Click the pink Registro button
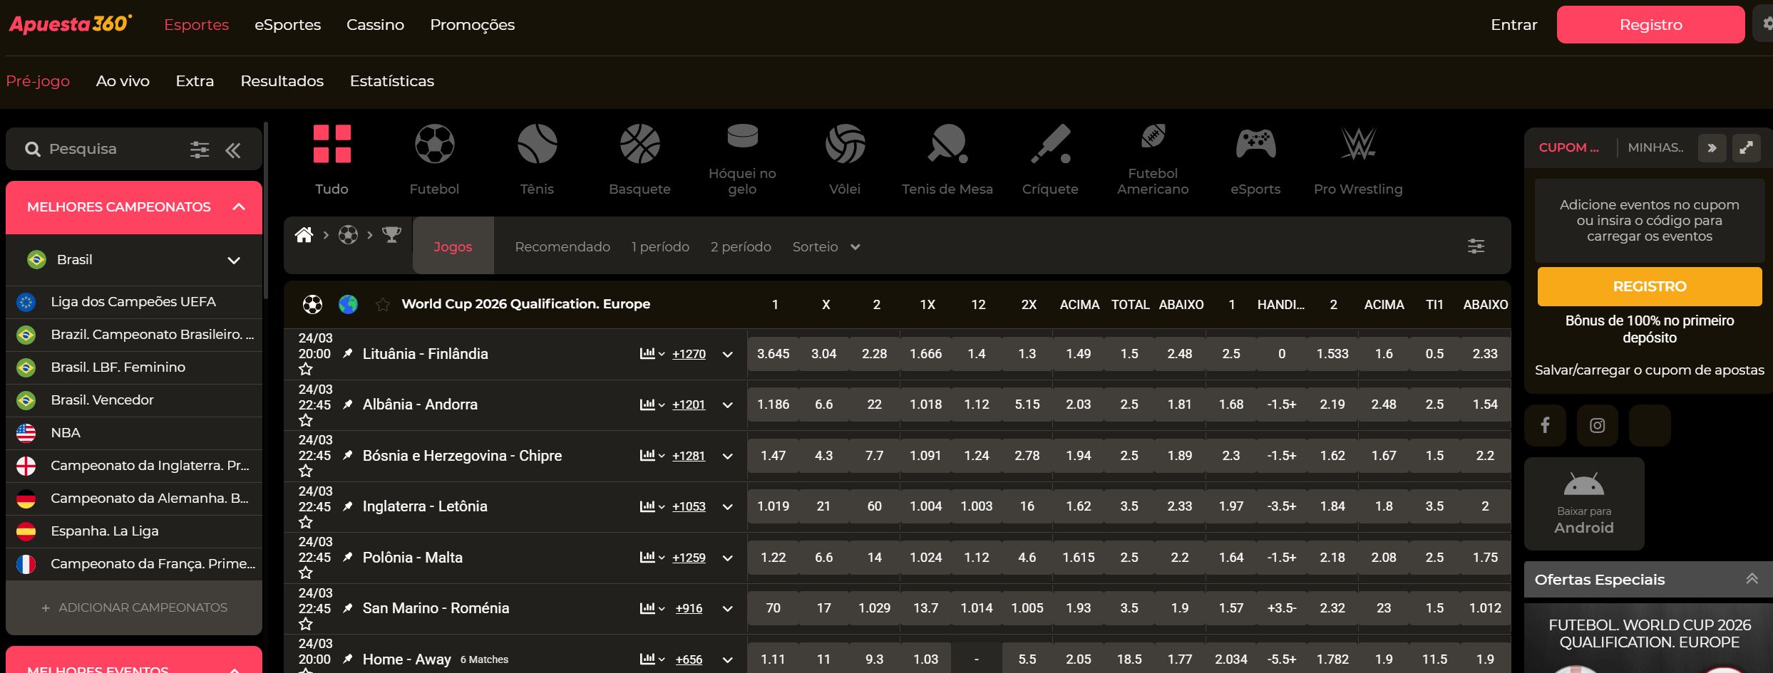This screenshot has width=1773, height=673. (x=1650, y=25)
